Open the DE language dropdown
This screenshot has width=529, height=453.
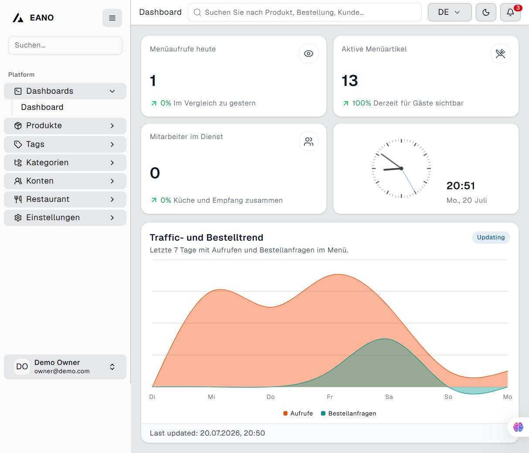click(450, 12)
